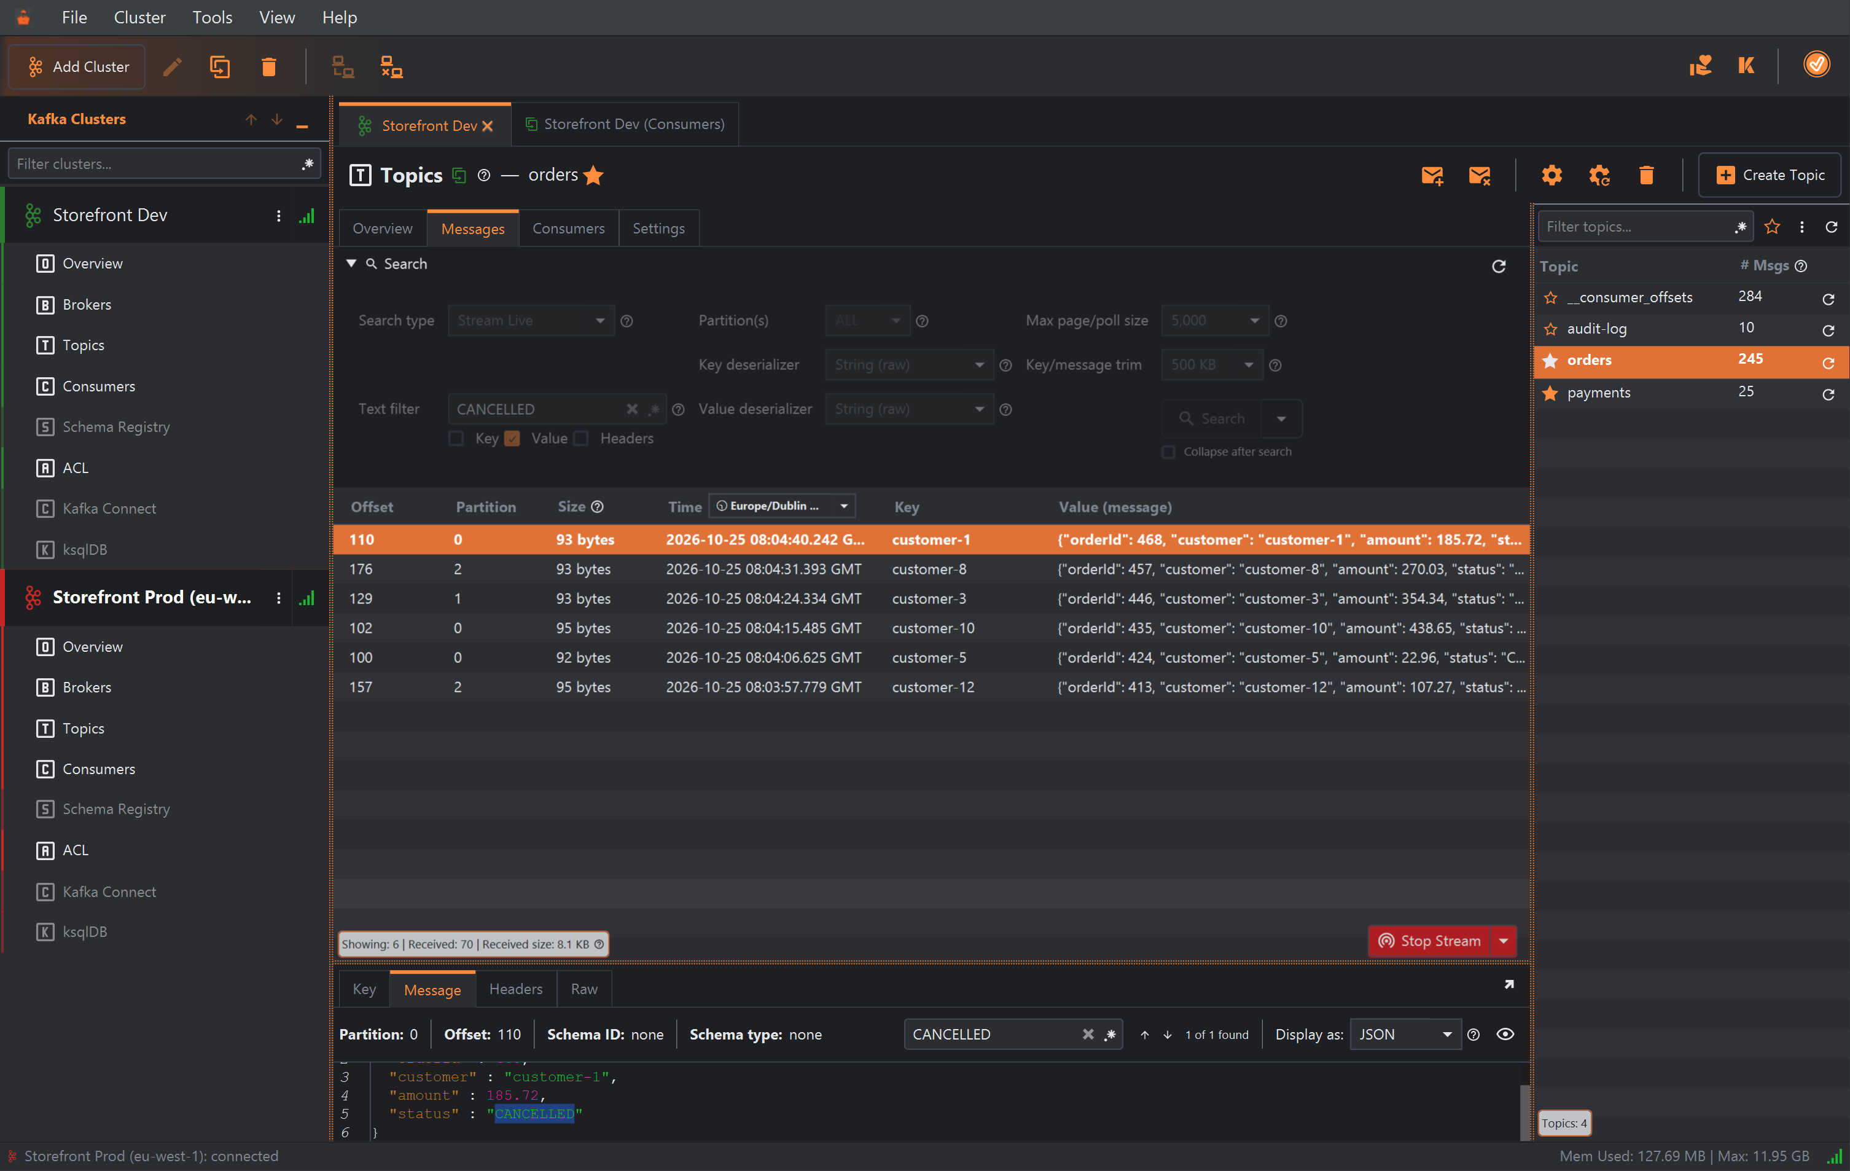Click the Stop Stream button
Viewport: 1850px width, 1171px height.
pyautogui.click(x=1430, y=941)
